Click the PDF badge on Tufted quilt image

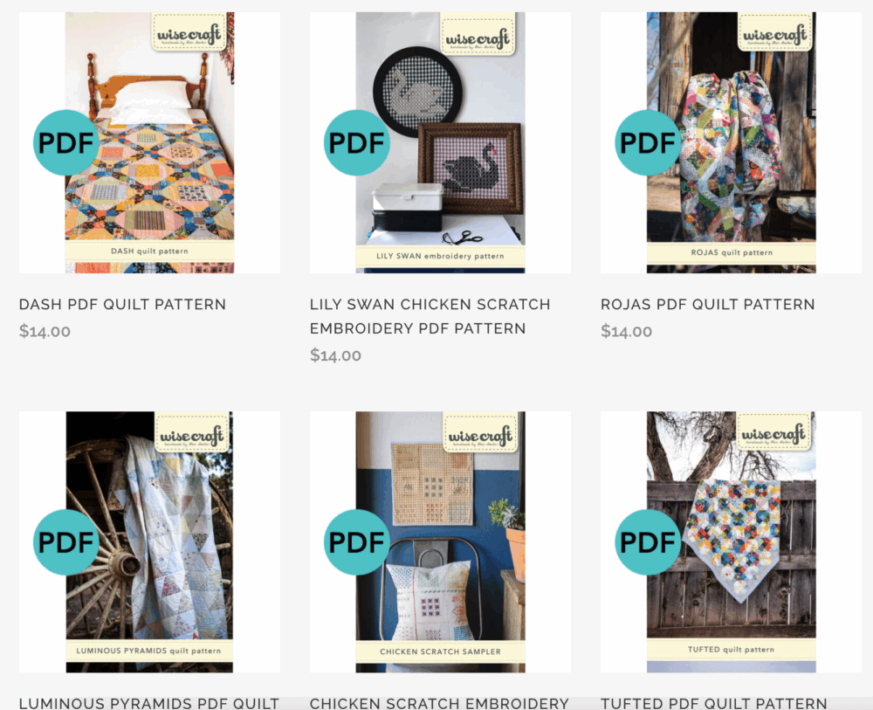pos(648,541)
